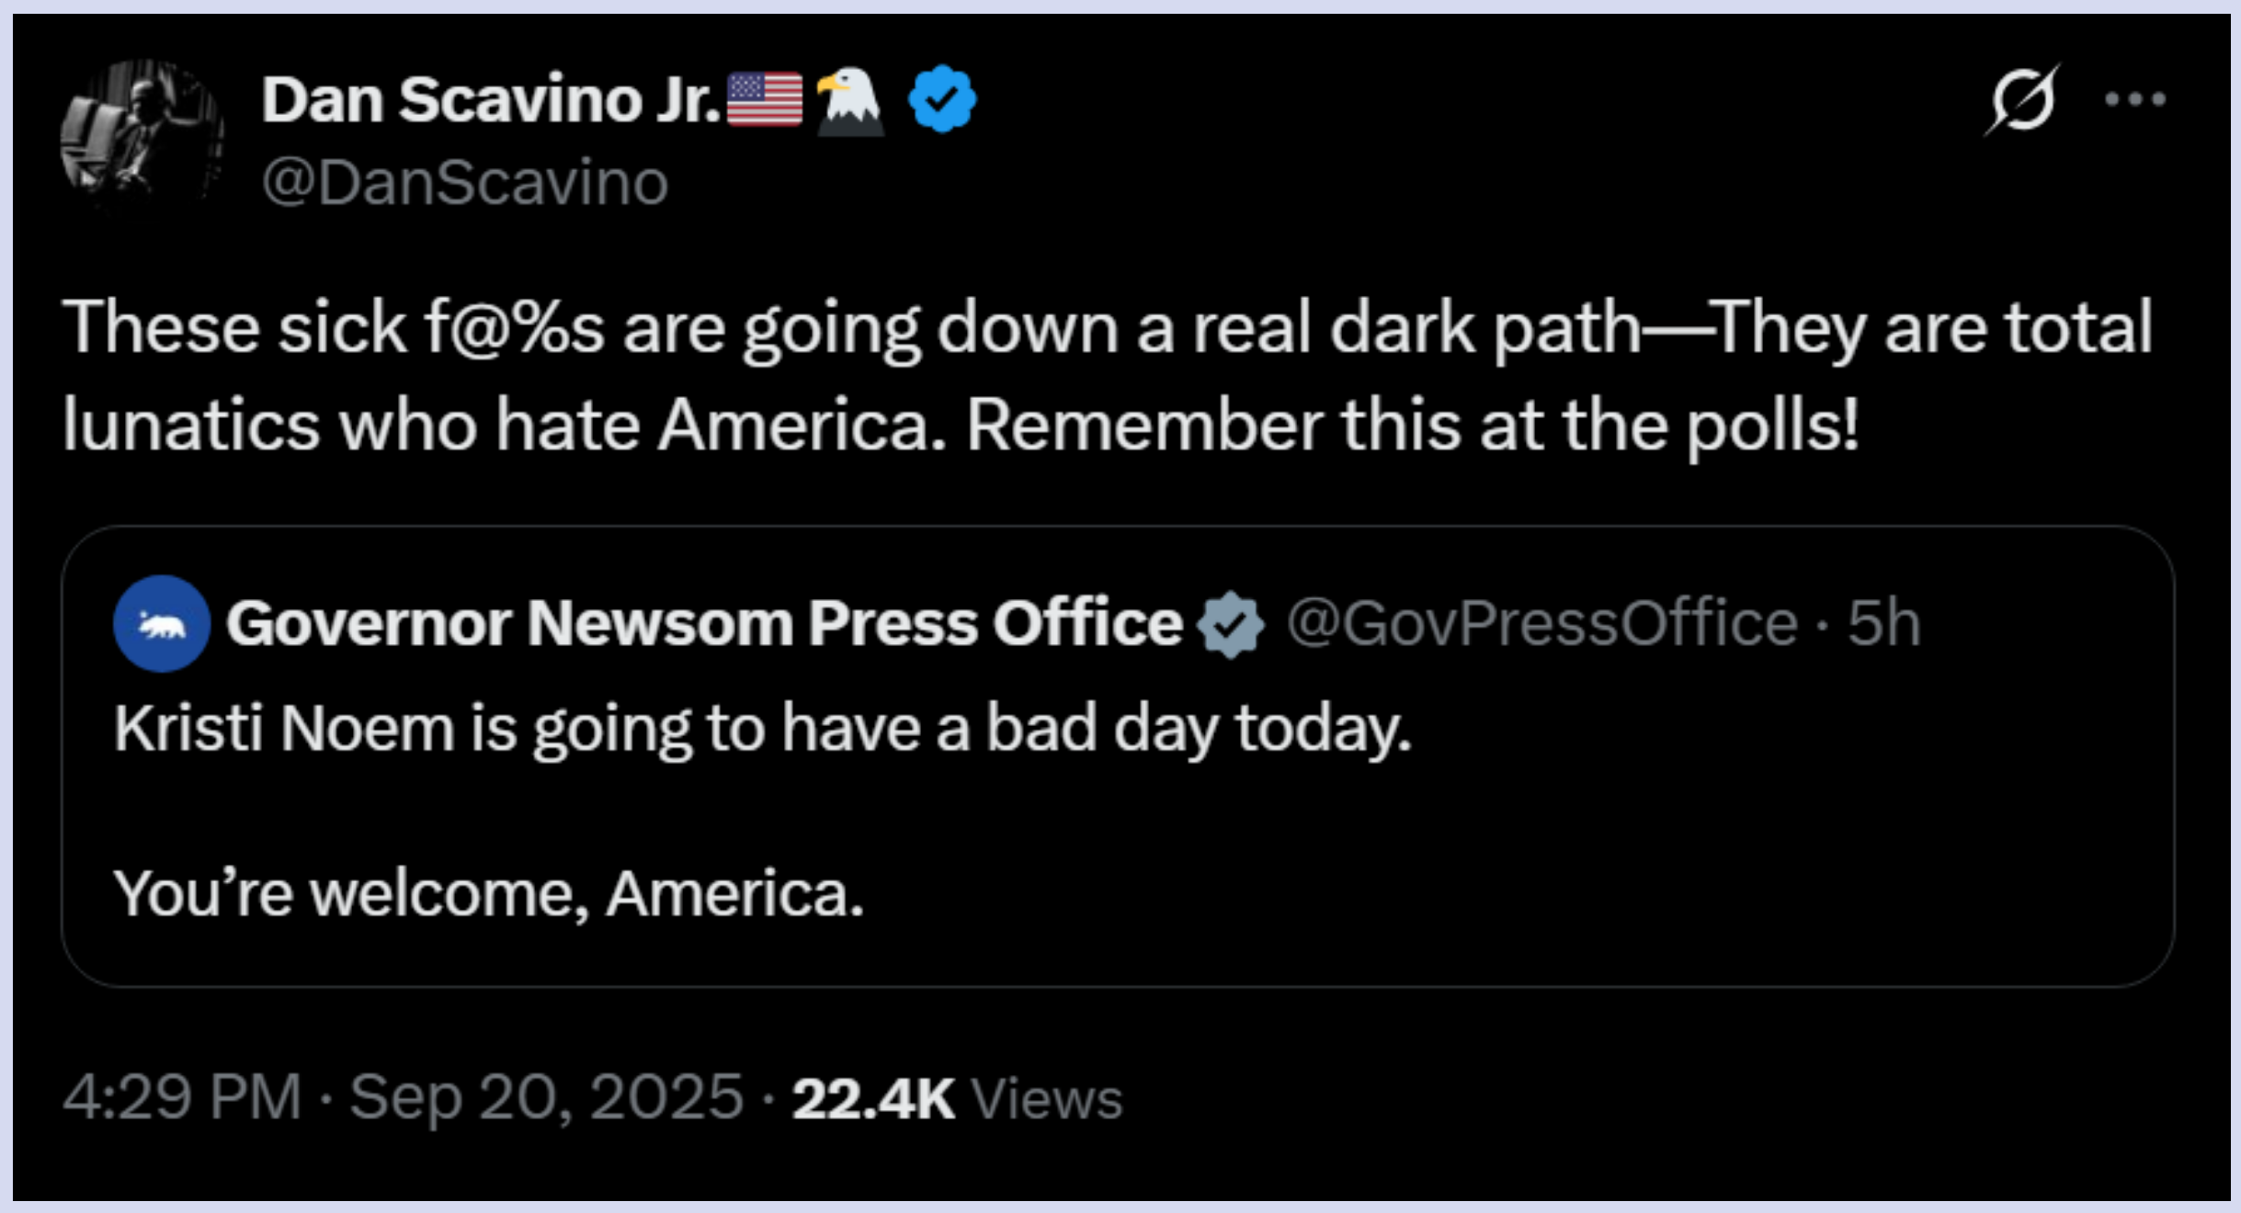Viewport: 2241px width, 1213px height.
Task: Click the American flag emoji
Action: pos(764,99)
